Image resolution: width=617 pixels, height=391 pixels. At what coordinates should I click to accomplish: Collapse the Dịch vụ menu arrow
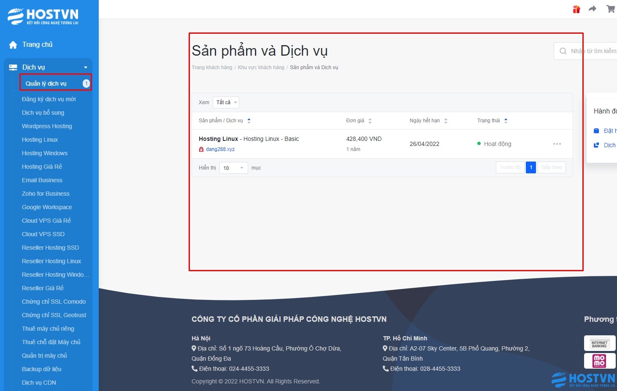coord(86,67)
